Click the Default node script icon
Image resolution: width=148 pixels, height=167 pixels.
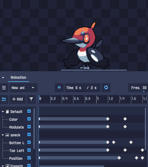click(7, 112)
